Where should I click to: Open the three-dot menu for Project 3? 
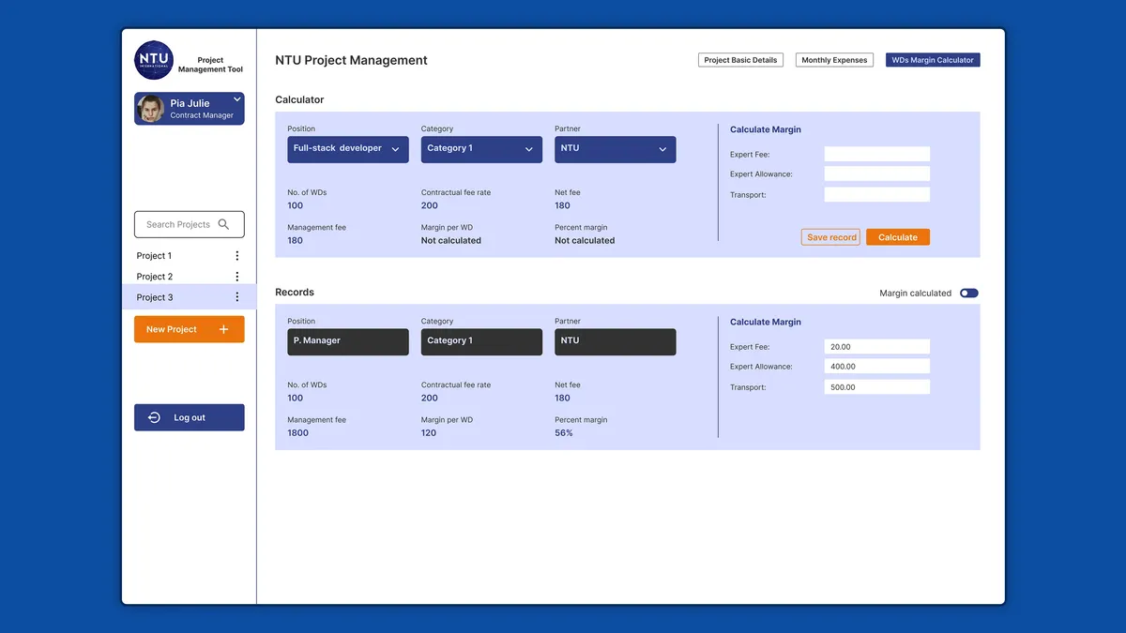pyautogui.click(x=236, y=297)
